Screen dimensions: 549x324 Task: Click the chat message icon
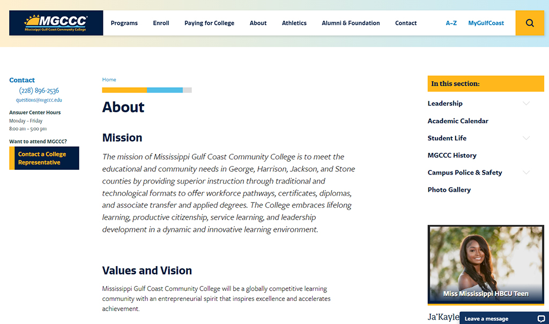[540, 319]
